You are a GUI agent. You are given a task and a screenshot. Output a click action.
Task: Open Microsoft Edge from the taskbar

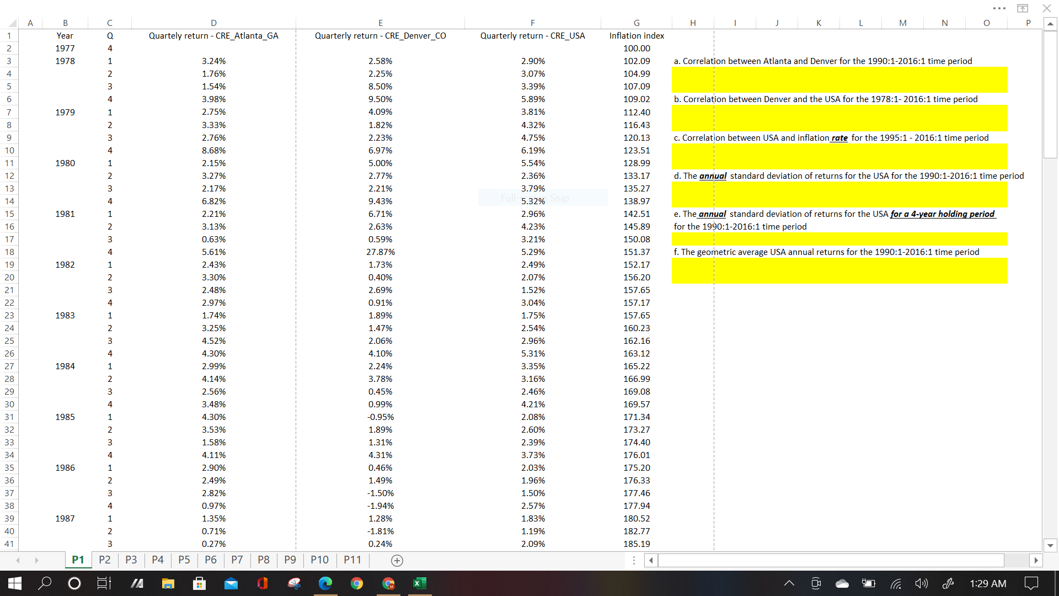[x=325, y=583]
